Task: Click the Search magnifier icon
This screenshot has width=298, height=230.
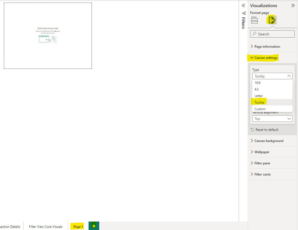Action: (254, 34)
